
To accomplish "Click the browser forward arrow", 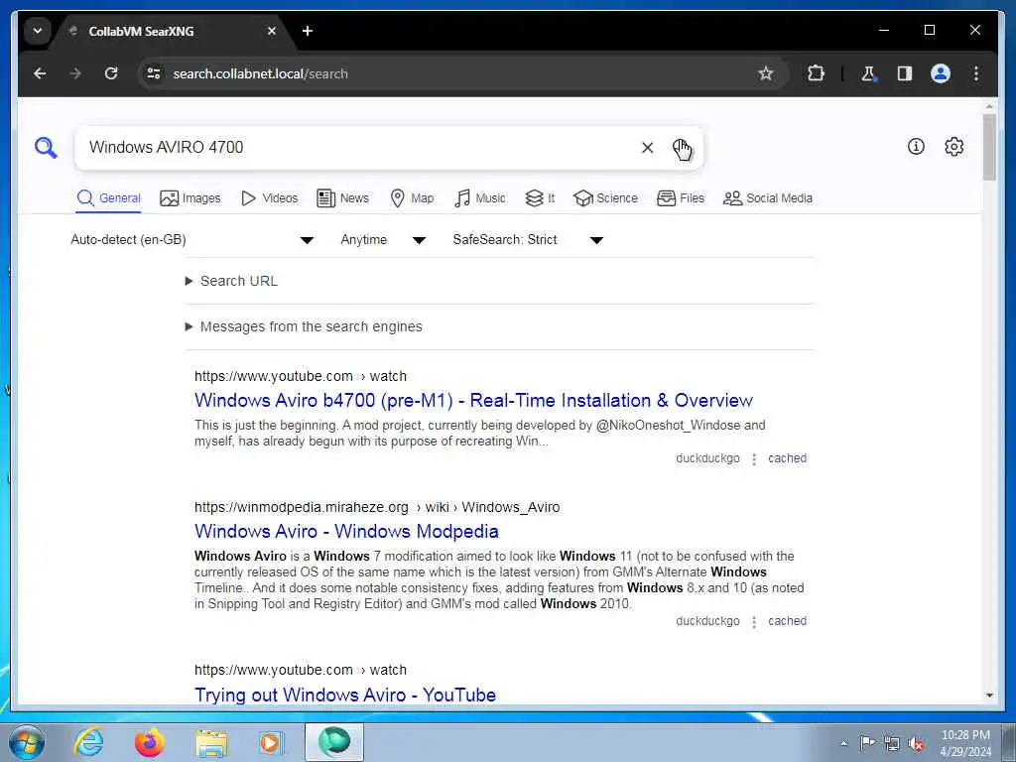I will [75, 73].
